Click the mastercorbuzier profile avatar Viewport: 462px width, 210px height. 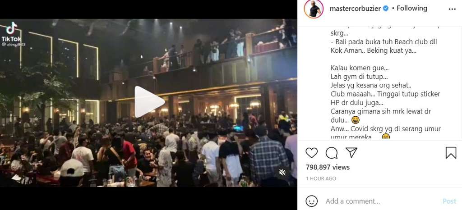tap(314, 9)
